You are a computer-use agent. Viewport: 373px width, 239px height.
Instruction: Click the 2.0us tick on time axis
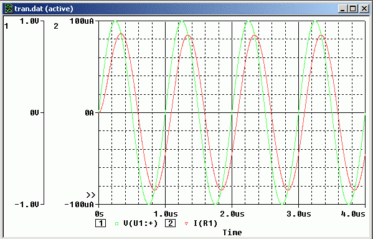232,214
